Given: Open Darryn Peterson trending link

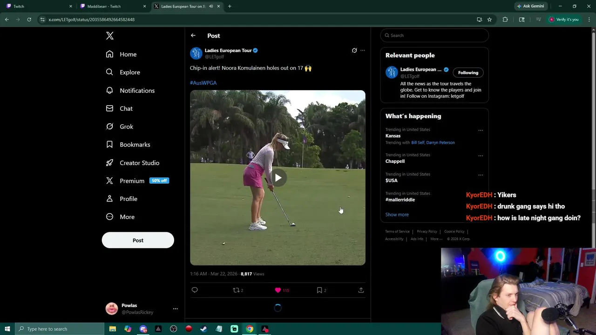Looking at the screenshot, I should click(440, 142).
